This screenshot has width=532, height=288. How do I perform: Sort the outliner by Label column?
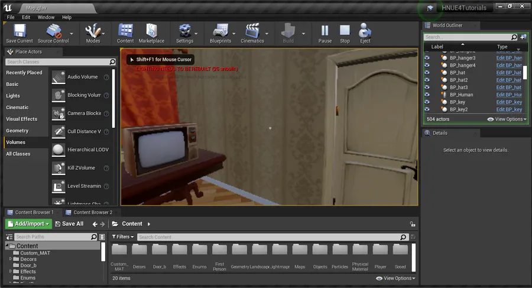[x=437, y=47]
